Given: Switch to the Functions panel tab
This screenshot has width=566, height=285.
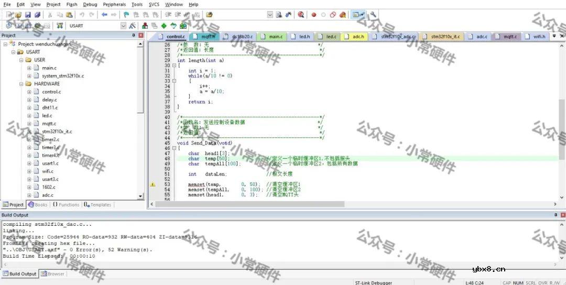Looking at the screenshot, I should [66, 205].
